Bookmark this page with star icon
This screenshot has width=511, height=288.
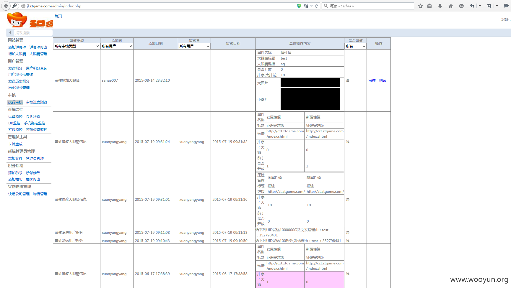(x=420, y=6)
